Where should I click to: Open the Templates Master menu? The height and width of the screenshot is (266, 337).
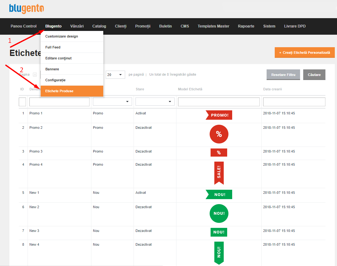[213, 26]
